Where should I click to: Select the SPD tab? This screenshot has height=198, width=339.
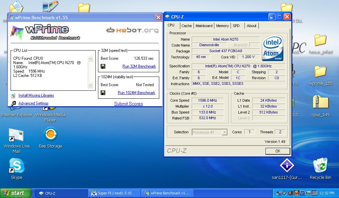point(236,26)
